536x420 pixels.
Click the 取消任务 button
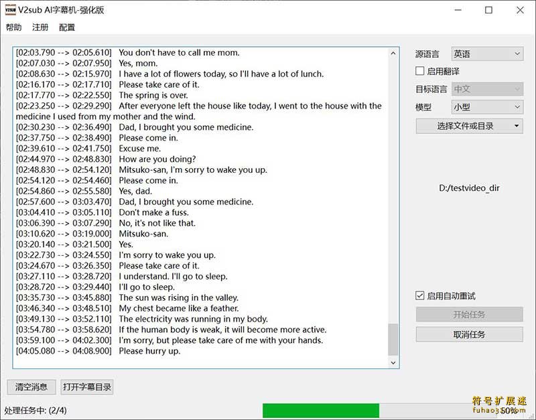(470, 334)
